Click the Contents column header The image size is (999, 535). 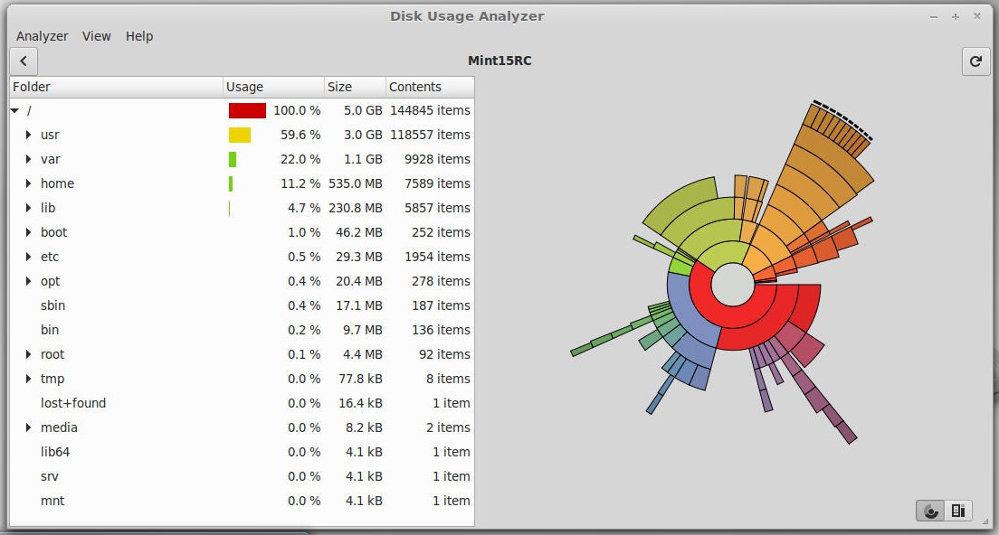[429, 87]
